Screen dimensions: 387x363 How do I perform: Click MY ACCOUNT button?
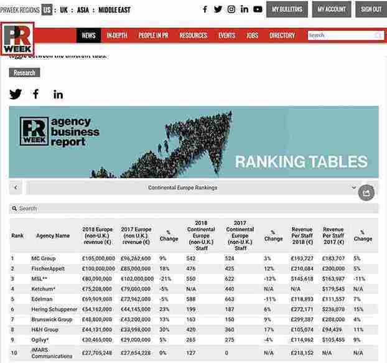point(332,9)
